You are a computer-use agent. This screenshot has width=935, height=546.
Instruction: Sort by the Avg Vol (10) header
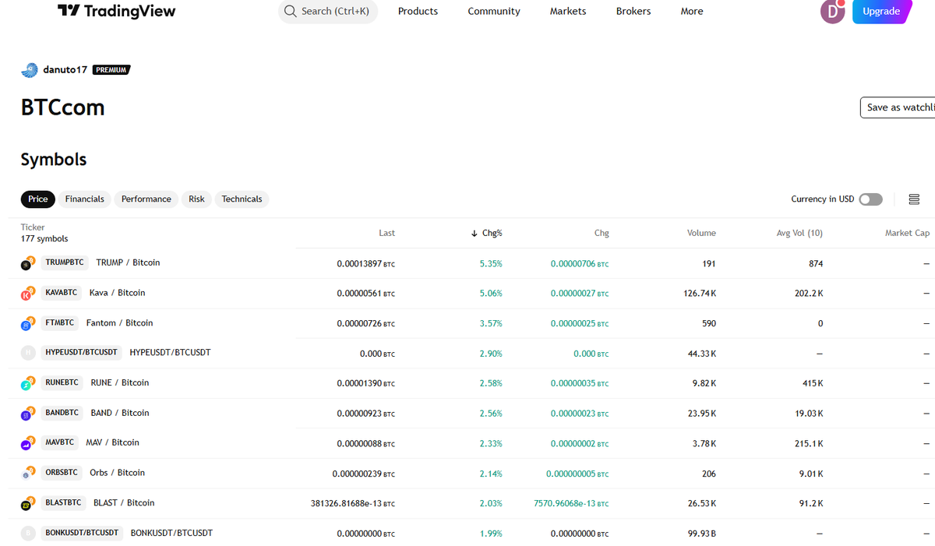pos(799,233)
